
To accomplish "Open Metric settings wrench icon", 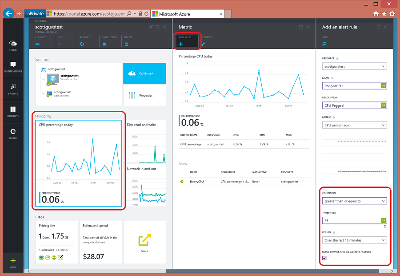I will 203,44.
